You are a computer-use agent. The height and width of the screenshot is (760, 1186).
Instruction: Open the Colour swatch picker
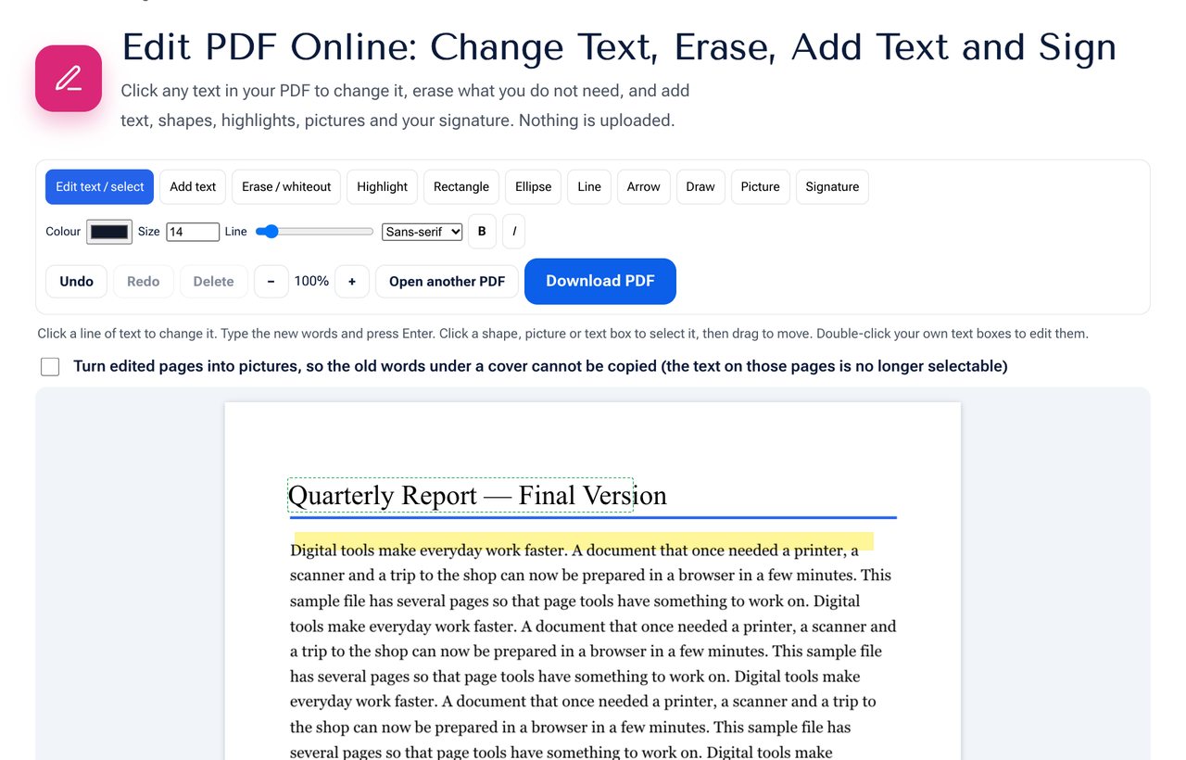click(x=109, y=232)
